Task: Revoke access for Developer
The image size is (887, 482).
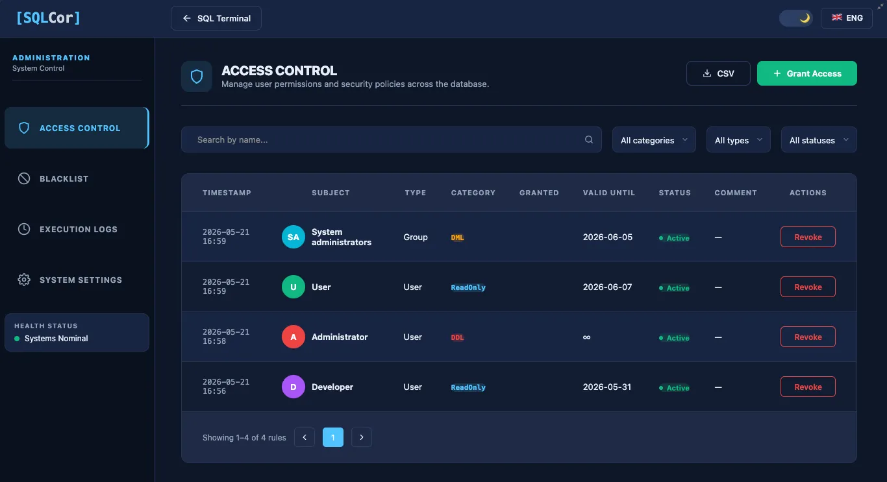Action: [x=808, y=387]
